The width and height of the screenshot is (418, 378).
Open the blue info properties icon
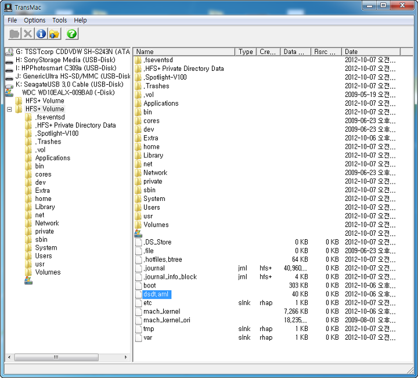coord(41,34)
